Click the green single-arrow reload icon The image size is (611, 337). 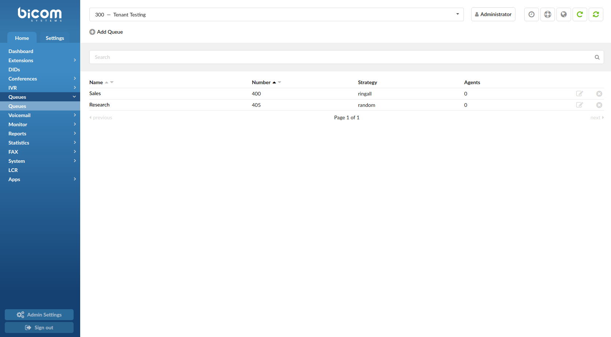580,15
